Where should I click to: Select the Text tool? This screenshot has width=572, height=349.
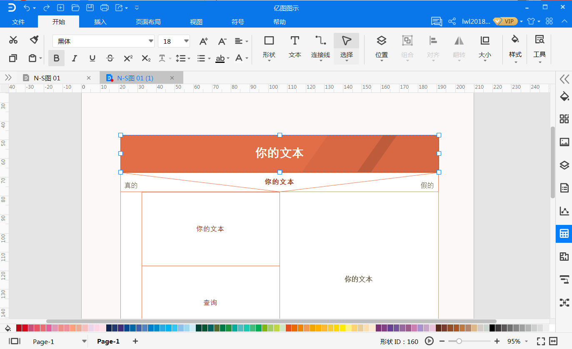[295, 48]
